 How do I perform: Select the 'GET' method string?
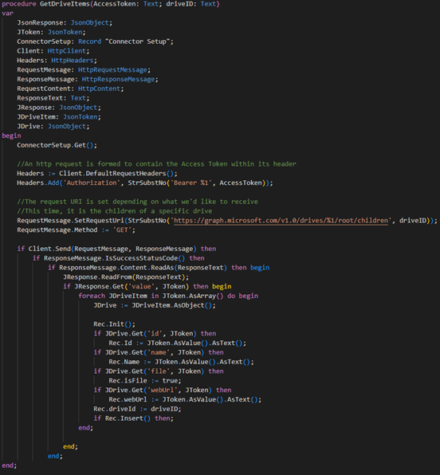[x=122, y=230]
